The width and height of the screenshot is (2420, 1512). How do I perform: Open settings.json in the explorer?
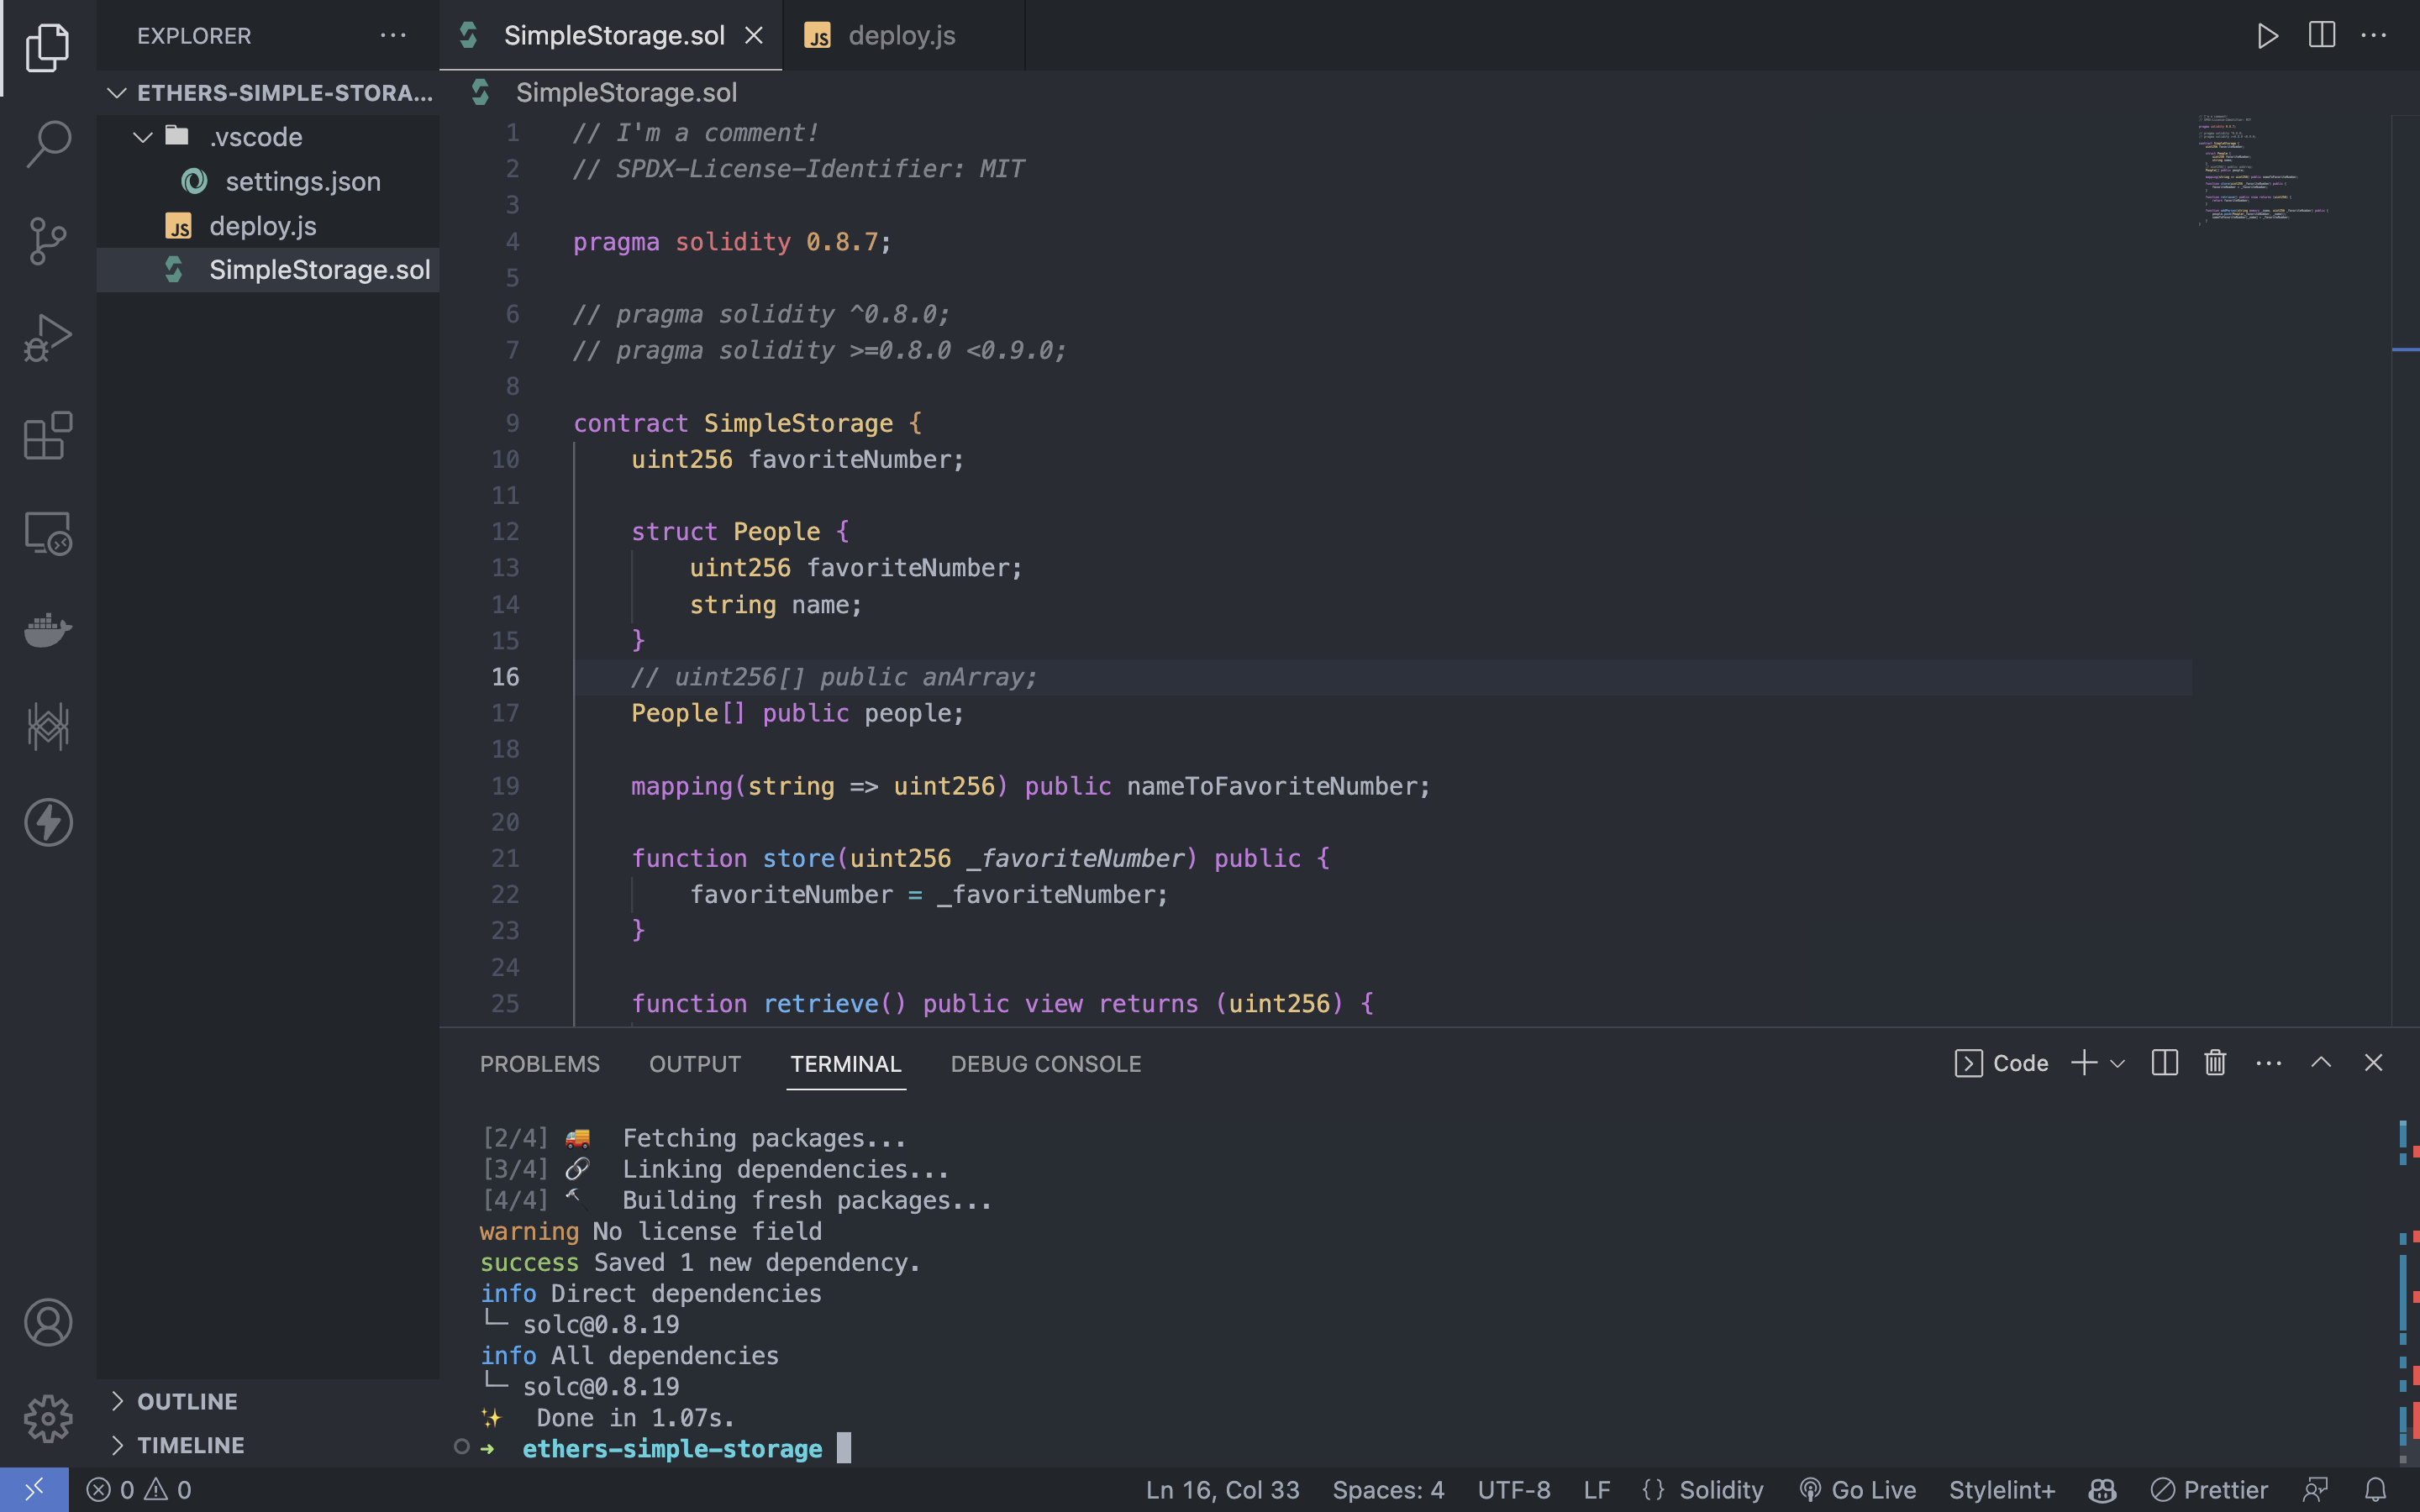[269, 181]
